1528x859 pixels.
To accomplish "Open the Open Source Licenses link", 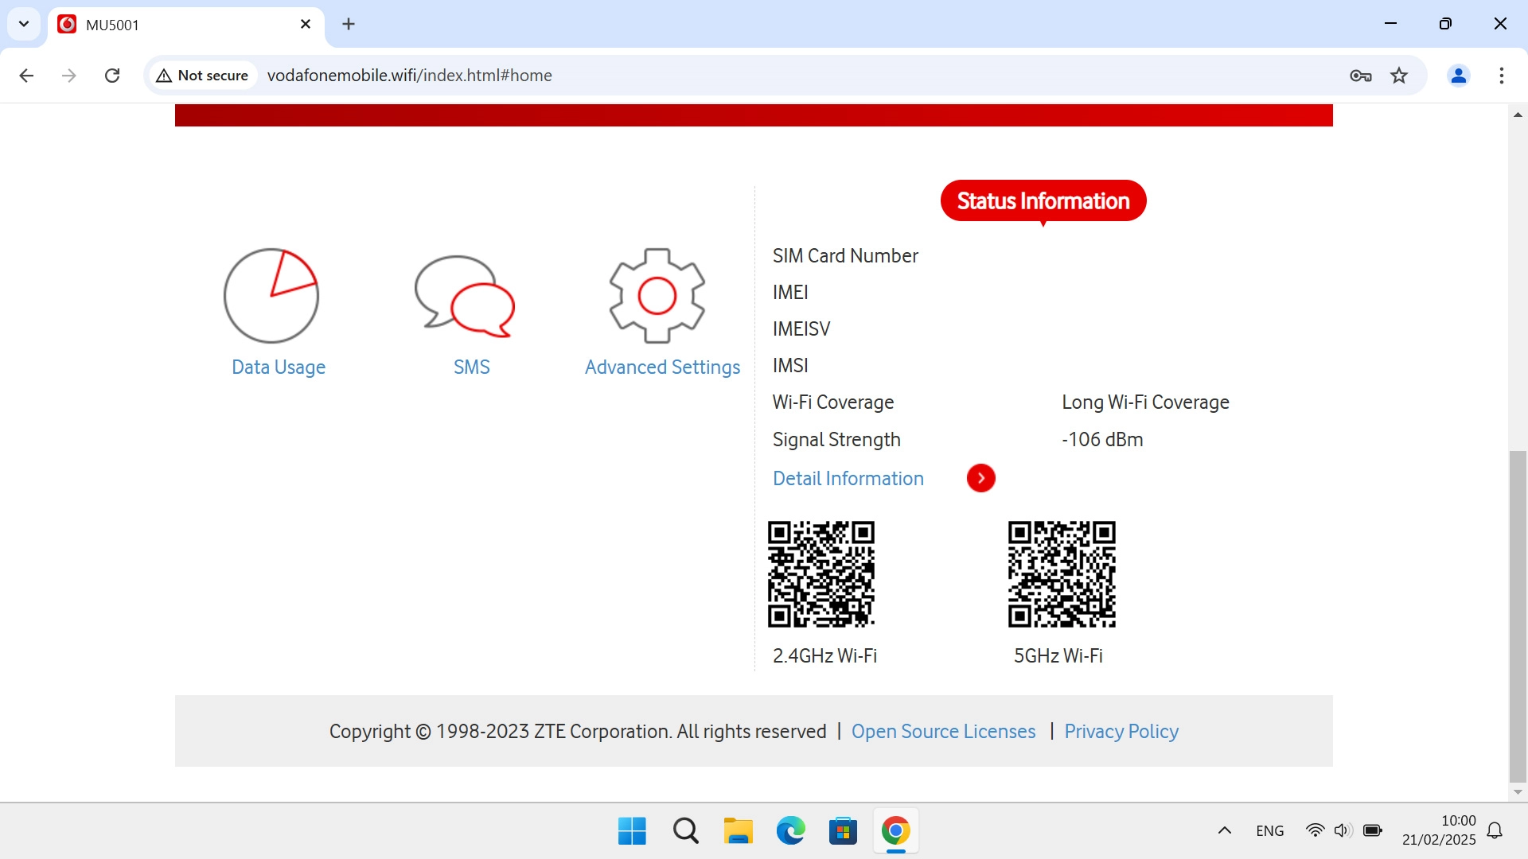I will coord(943,731).
